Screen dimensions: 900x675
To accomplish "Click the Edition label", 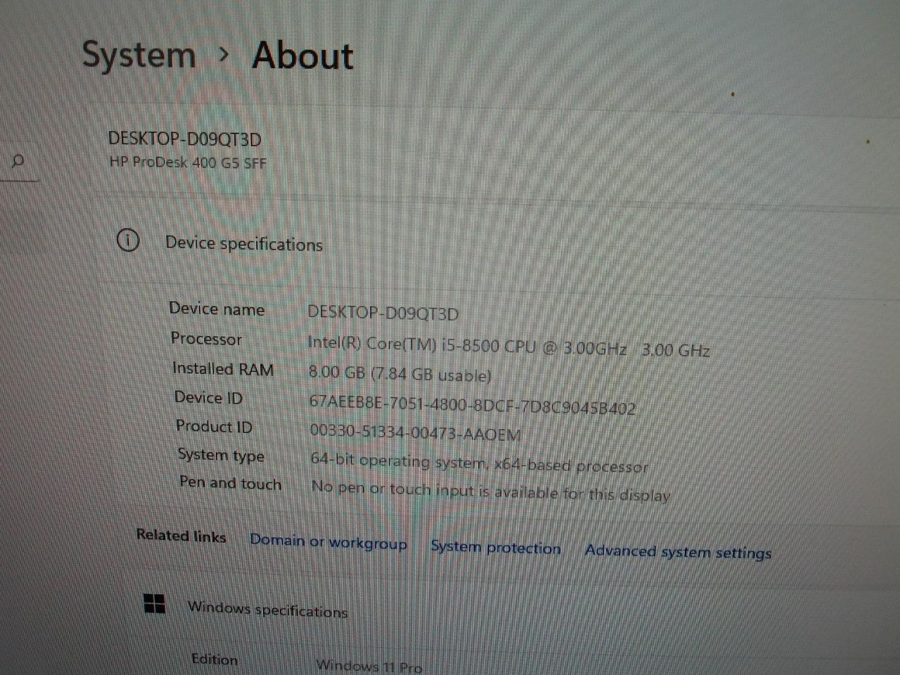I will [x=214, y=660].
